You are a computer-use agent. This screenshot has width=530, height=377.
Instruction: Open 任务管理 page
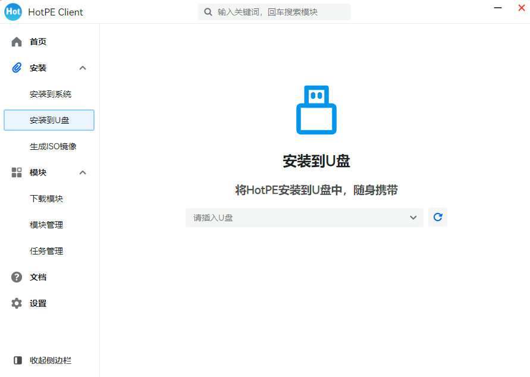click(x=46, y=251)
